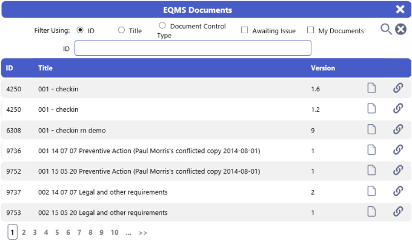Select title '002 15 05 20 Legal and other requirements'
Viewport: 412px width, 242px height.
click(103, 212)
